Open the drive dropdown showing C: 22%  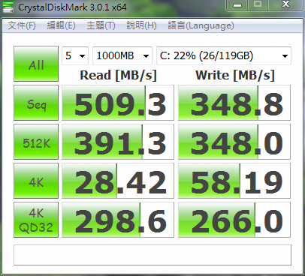tap(224, 55)
